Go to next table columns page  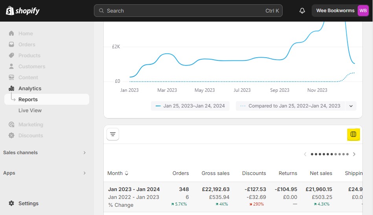coord(354,154)
